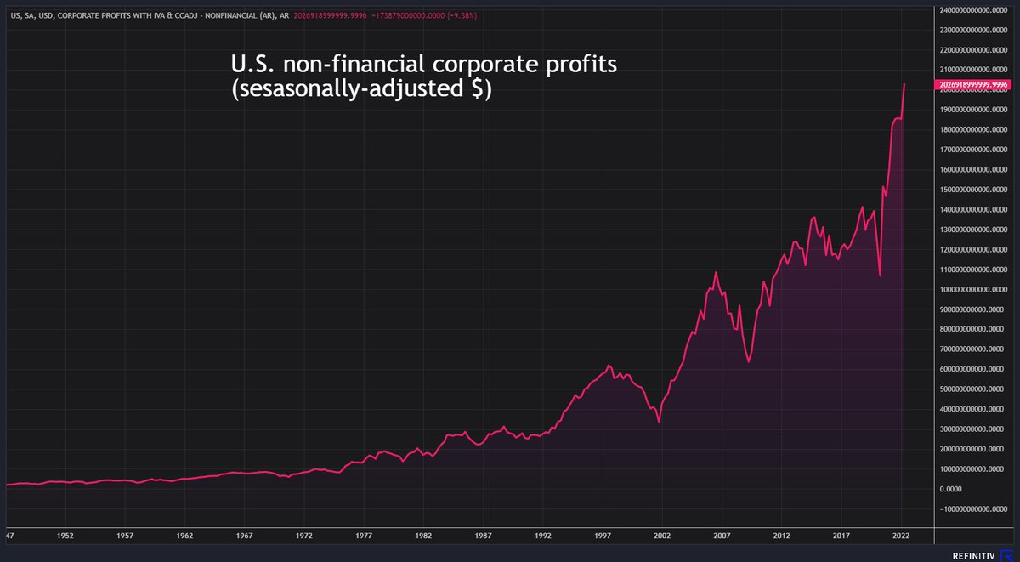1020x562 pixels.
Task: Click the "(sesasonally-adjusted $)" annotation line
Action: click(x=361, y=89)
